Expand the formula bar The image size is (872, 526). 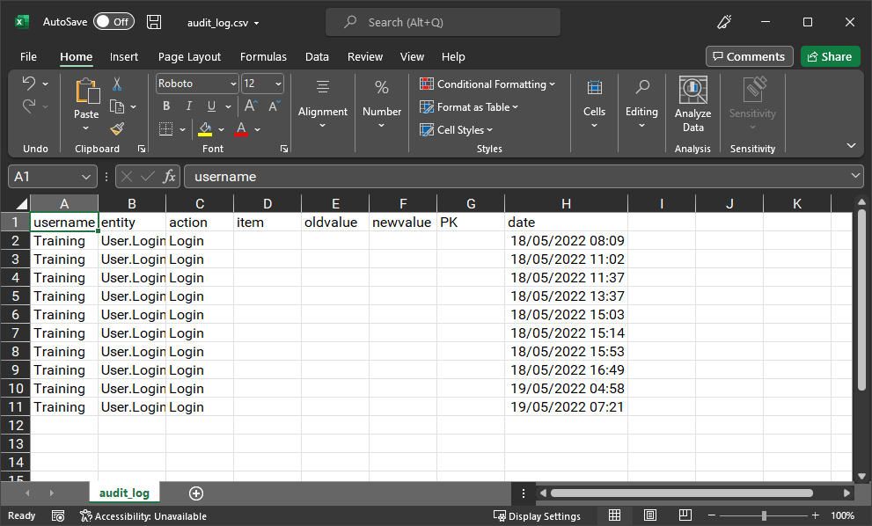[x=854, y=176]
